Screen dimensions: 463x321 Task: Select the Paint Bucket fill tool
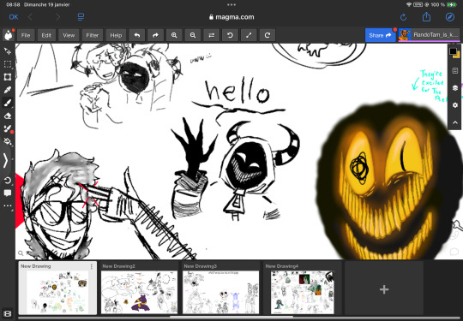[x=8, y=141]
